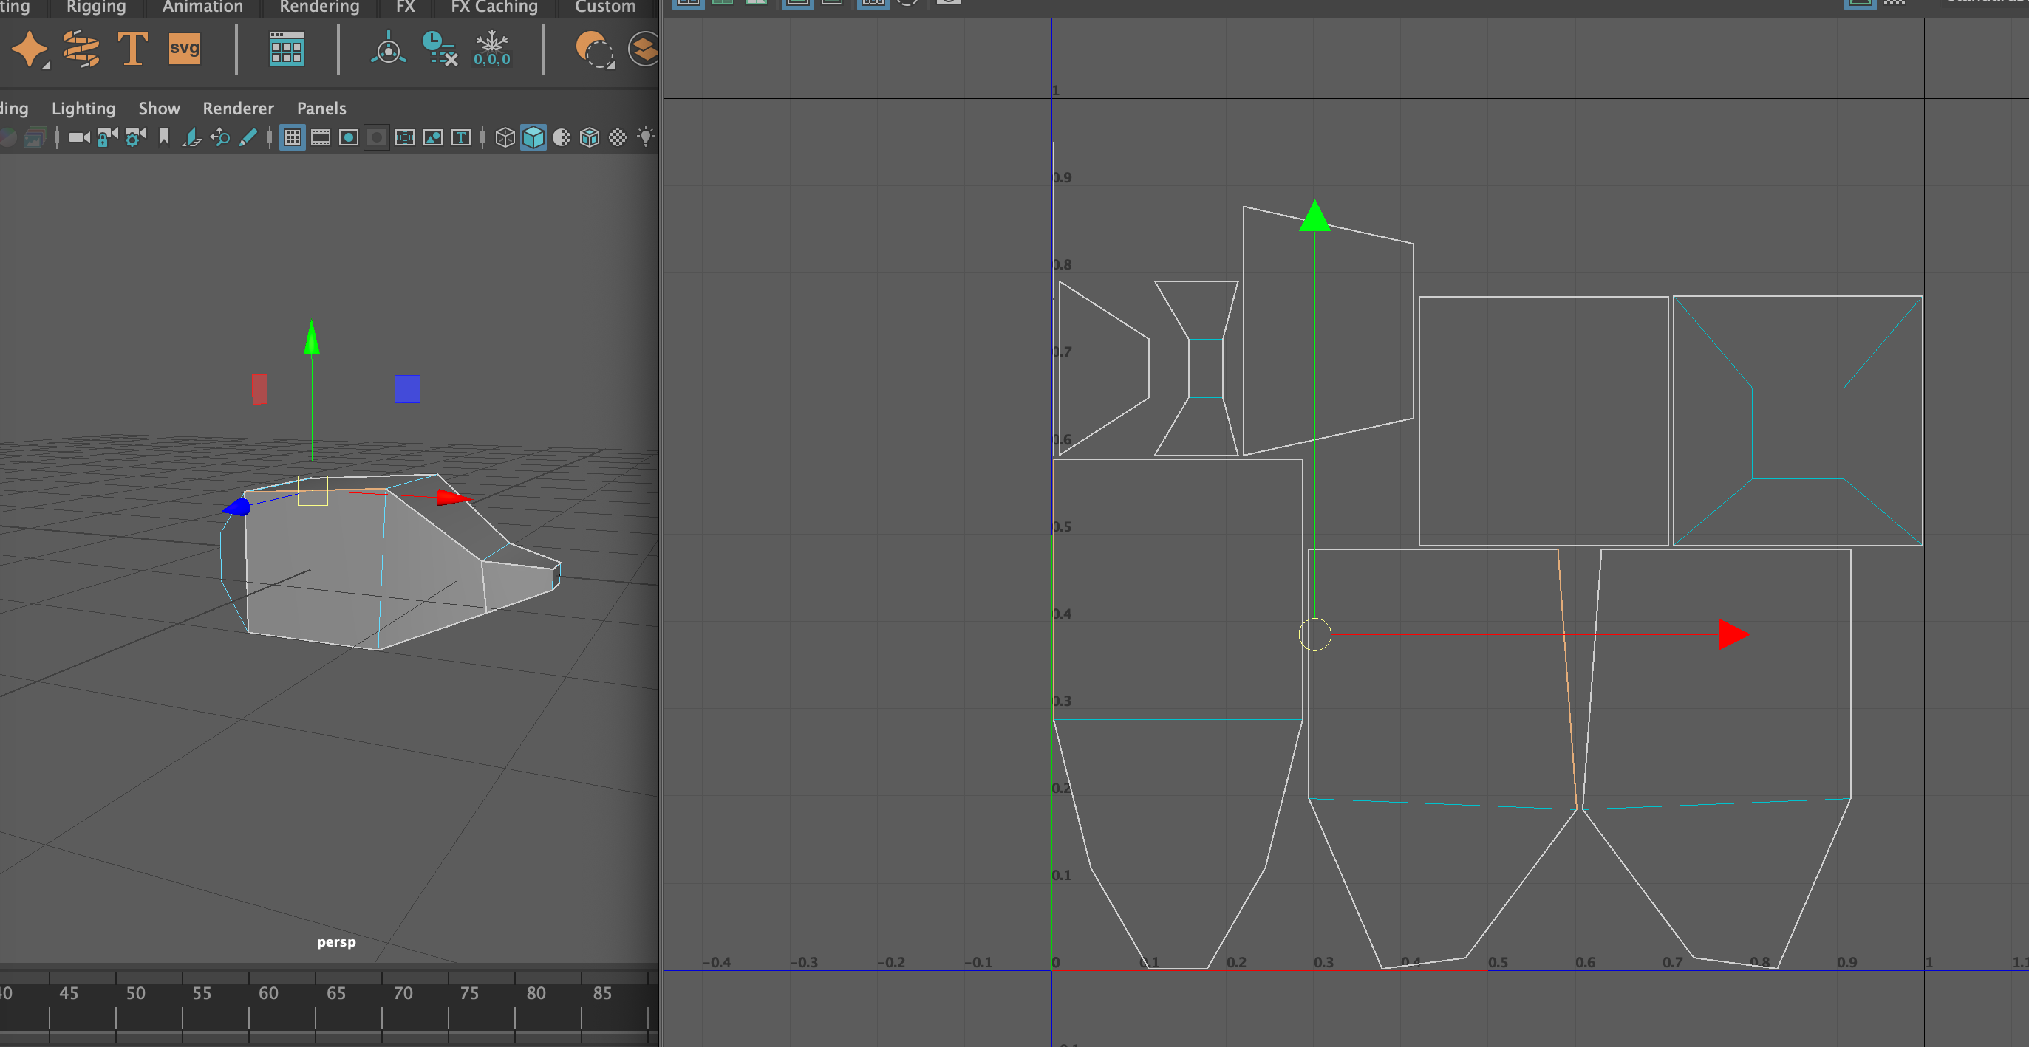Click the green up arrow in UV editor

(x=1314, y=216)
